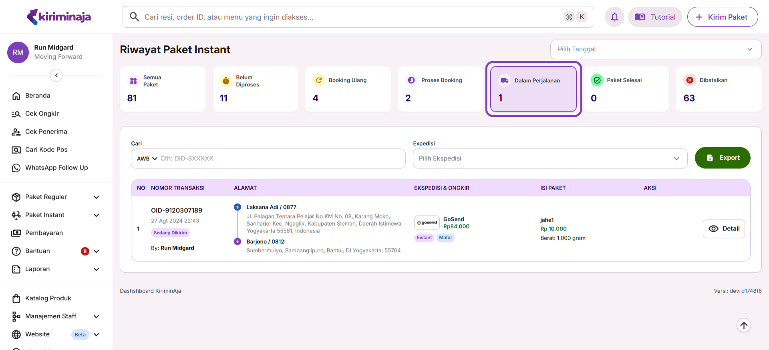Screen dimensions: 769x350
Task: Click the scroll-to-top arrow button
Action: [x=744, y=325]
